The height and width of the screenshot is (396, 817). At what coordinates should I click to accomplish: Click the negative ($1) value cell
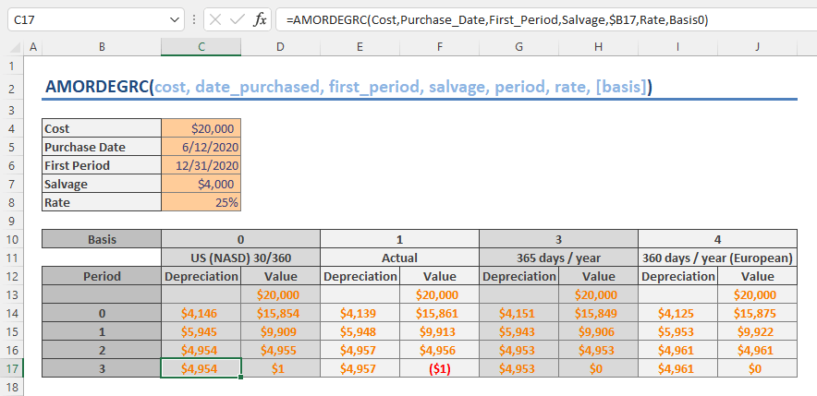[439, 367]
